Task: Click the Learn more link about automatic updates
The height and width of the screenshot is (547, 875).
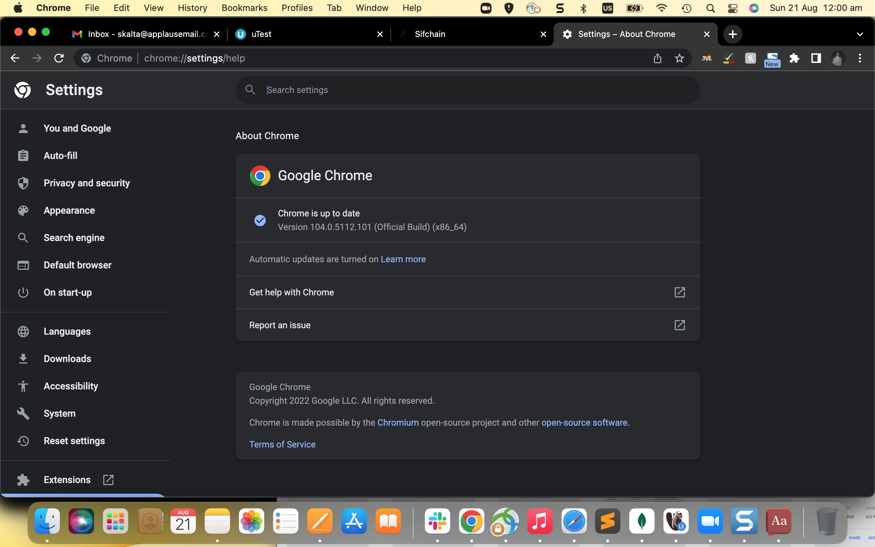Action: [403, 259]
